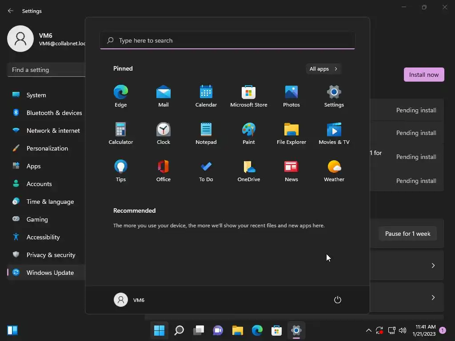Click Windows Update tray status icon
The image size is (455, 341).
379,330
